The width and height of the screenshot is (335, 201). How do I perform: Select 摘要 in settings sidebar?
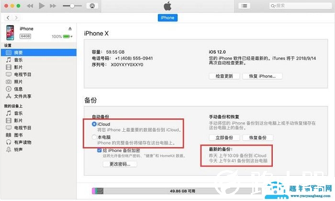[39, 53]
